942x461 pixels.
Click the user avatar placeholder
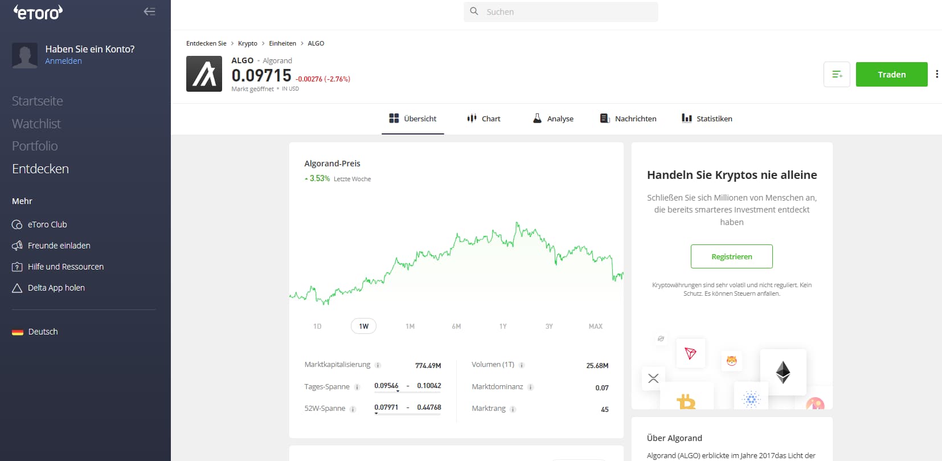(25, 55)
